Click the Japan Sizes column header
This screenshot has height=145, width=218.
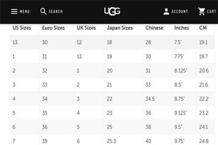tap(120, 28)
